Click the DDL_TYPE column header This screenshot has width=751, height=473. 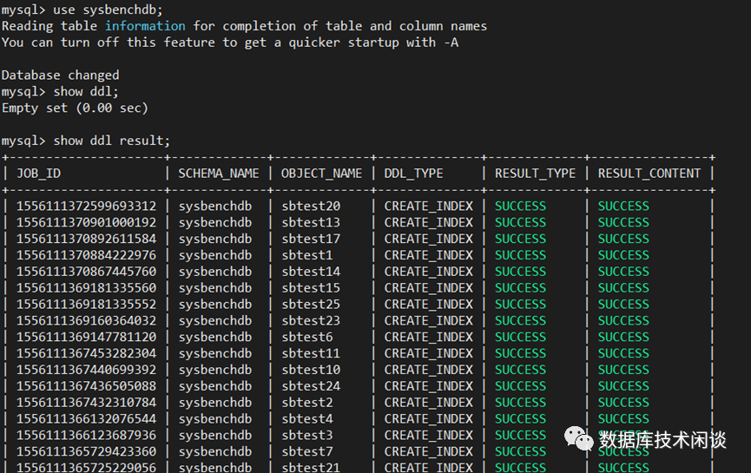pyautogui.click(x=413, y=173)
